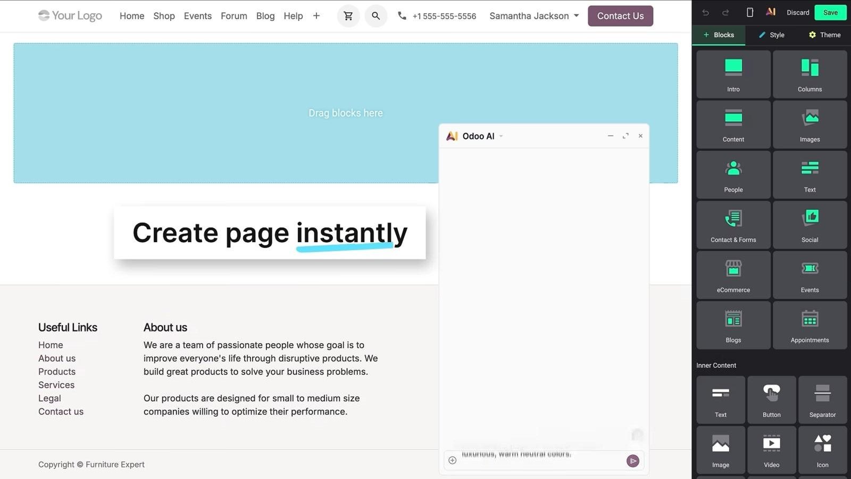Image resolution: width=851 pixels, height=479 pixels.
Task: Pick the Button inner content block
Action: (772, 400)
